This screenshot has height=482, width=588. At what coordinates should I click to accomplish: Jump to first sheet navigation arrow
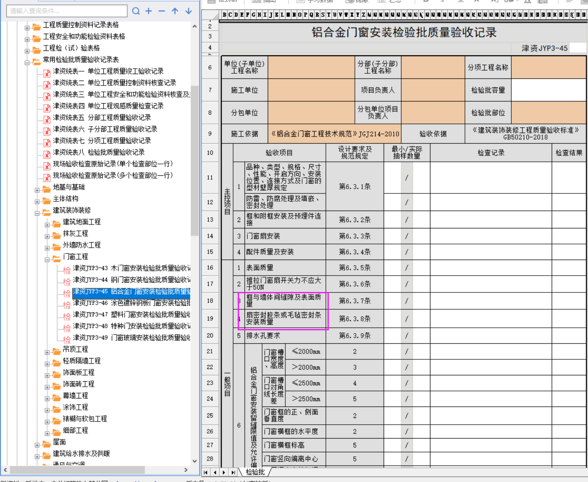click(206, 472)
